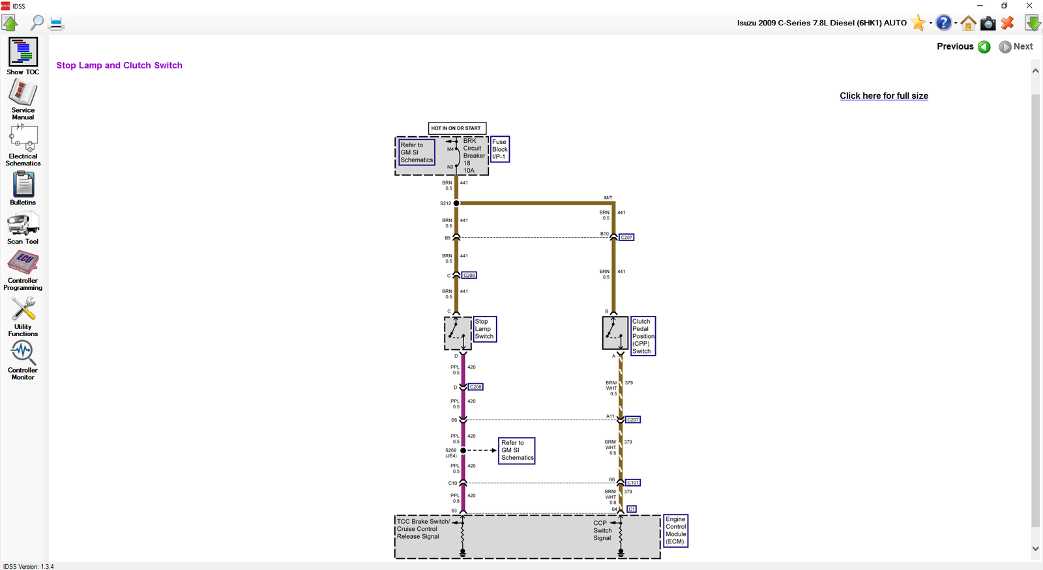Open Utility Functions

[x=23, y=317]
